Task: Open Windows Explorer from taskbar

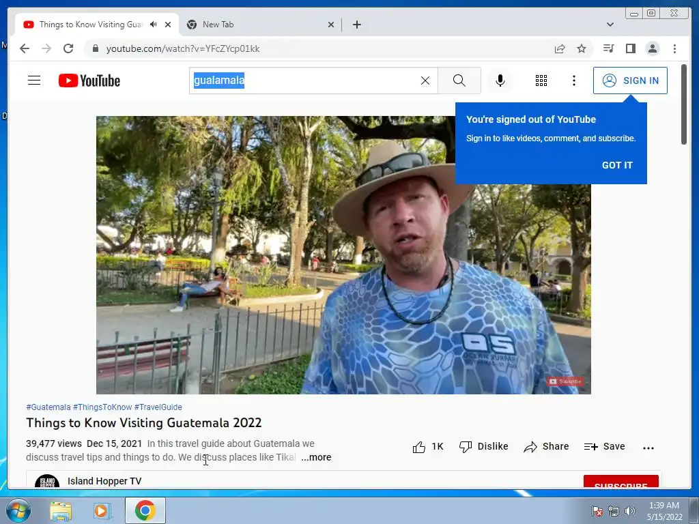Action: pyautogui.click(x=61, y=510)
